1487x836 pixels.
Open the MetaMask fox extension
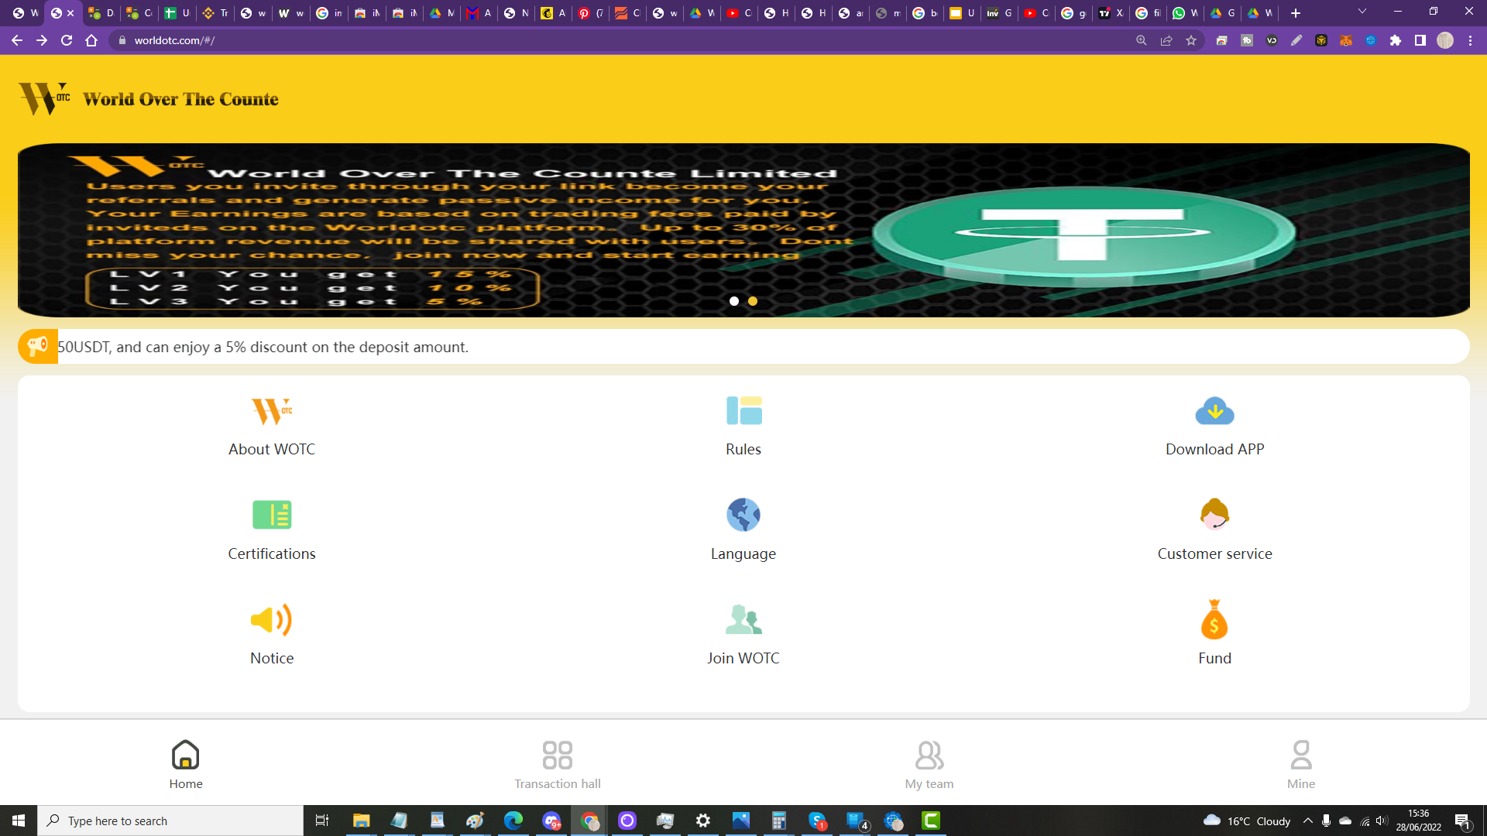[x=1346, y=40]
